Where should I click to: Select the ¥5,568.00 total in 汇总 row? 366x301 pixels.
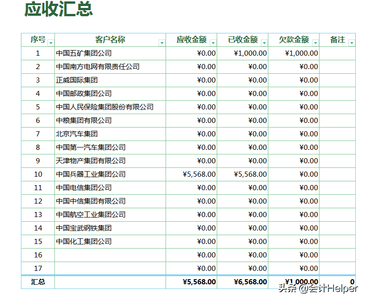click(192, 282)
